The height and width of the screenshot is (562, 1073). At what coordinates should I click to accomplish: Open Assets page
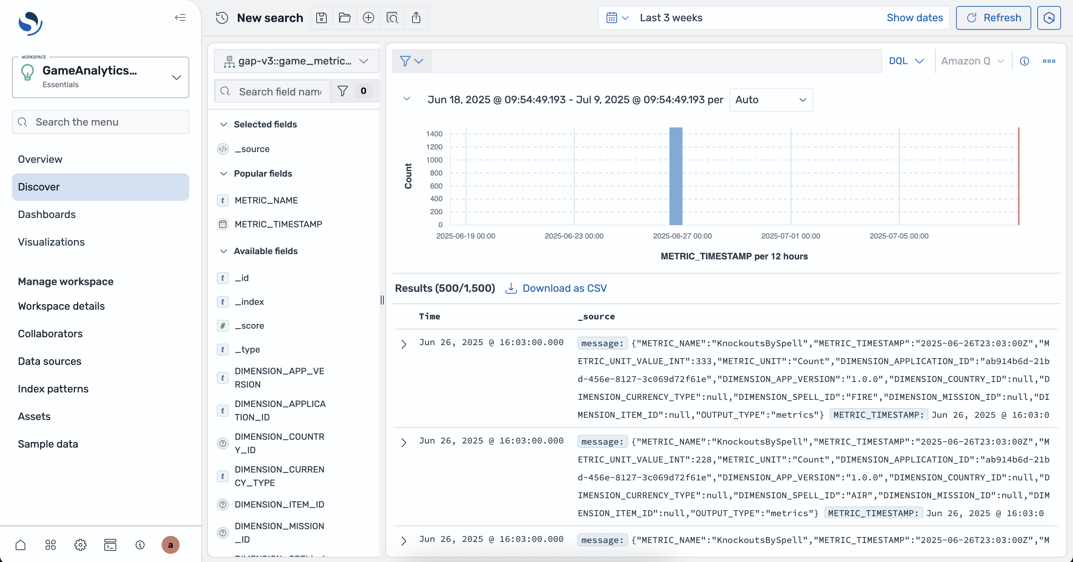click(x=34, y=416)
